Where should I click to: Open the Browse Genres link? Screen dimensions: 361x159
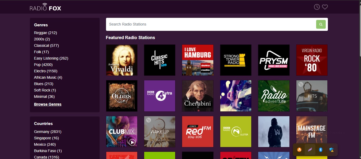pos(48,104)
